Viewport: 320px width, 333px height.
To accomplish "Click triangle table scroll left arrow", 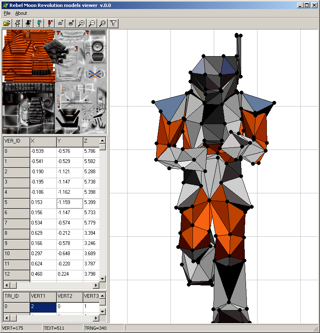I will pos(7,318).
